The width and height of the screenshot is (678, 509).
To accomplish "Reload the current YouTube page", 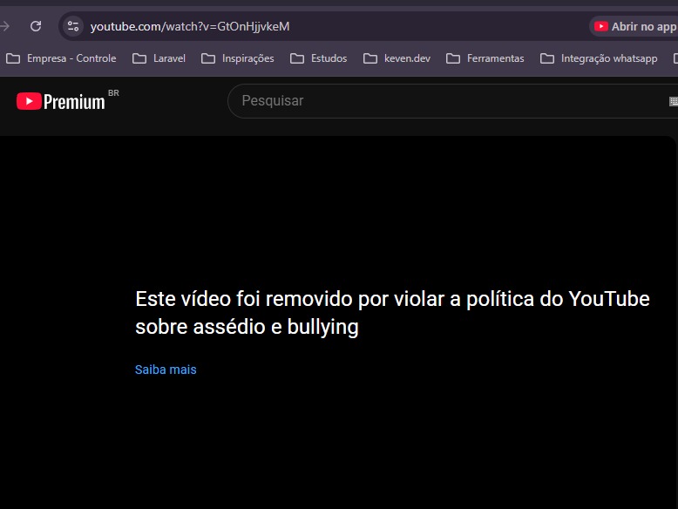I will tap(36, 26).
